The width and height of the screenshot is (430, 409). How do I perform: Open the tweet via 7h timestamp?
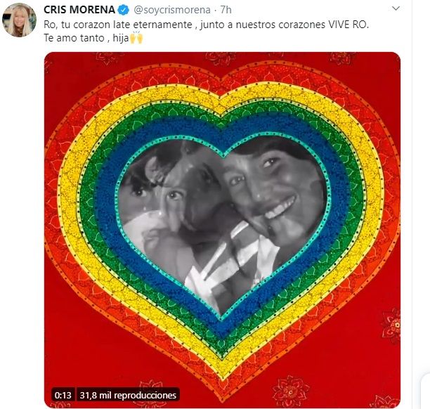(226, 10)
